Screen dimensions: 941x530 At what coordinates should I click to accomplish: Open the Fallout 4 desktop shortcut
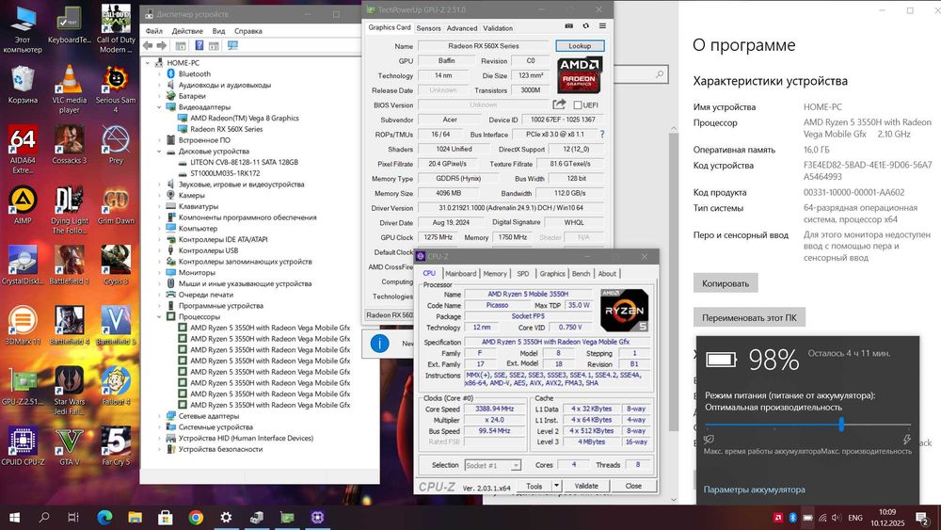(116, 386)
